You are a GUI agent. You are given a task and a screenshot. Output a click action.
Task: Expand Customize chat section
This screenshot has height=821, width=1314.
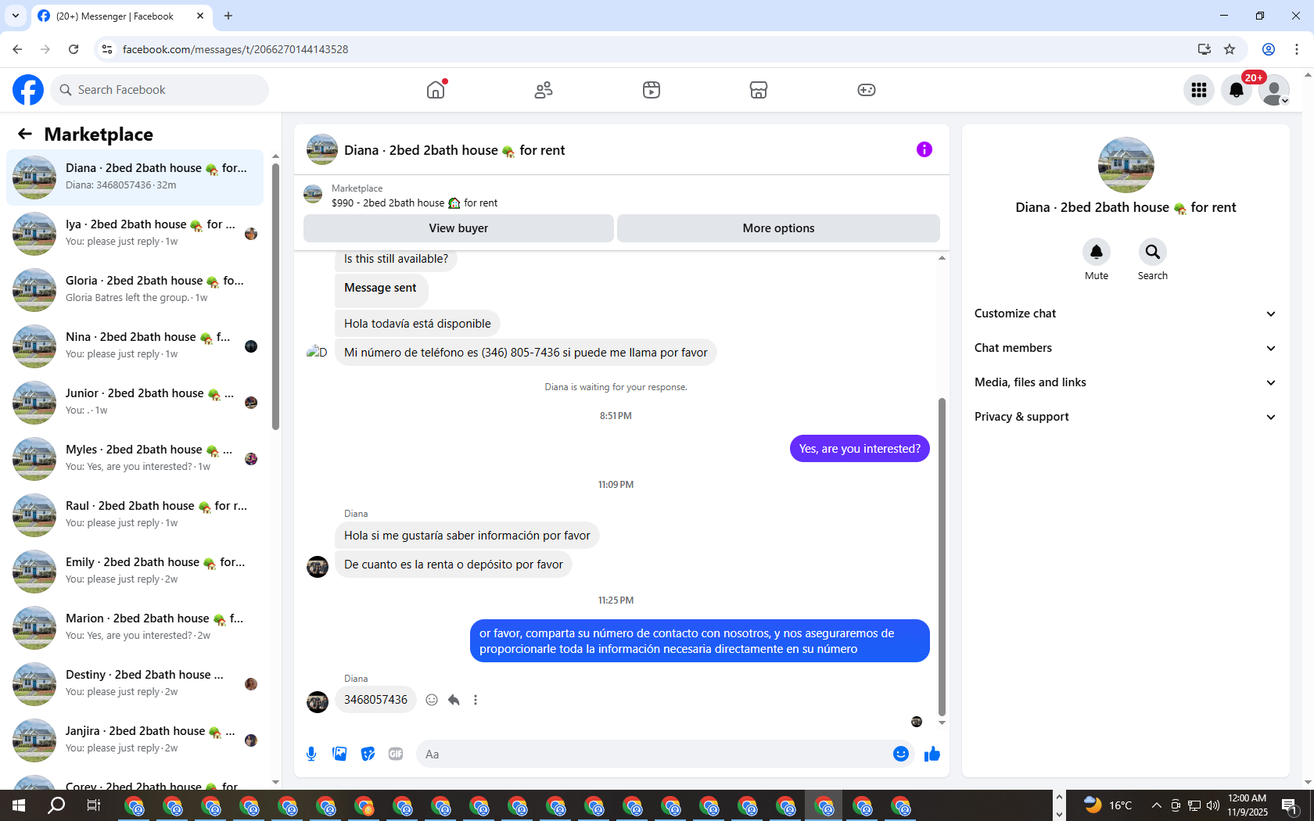pyautogui.click(x=1126, y=314)
